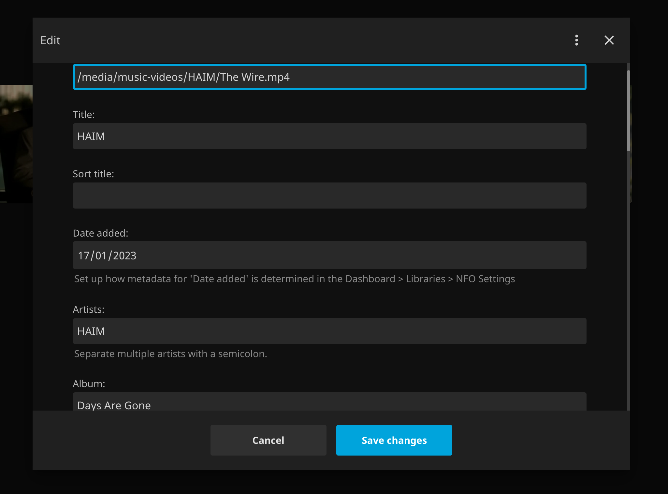Click the empty Sort title field
This screenshot has height=494, width=668.
point(329,196)
